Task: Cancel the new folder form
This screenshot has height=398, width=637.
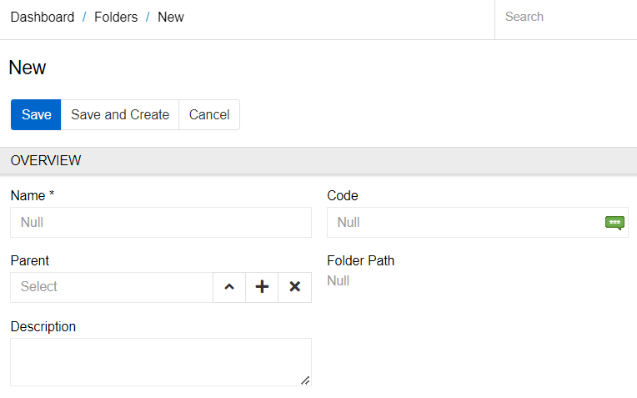Action: [209, 115]
